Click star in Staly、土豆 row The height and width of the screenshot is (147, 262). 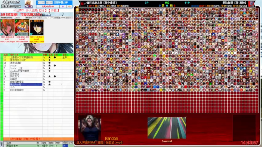tap(49, 68)
